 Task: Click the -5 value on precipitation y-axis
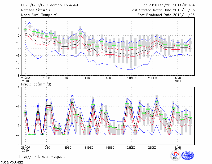click(x=18, y=145)
